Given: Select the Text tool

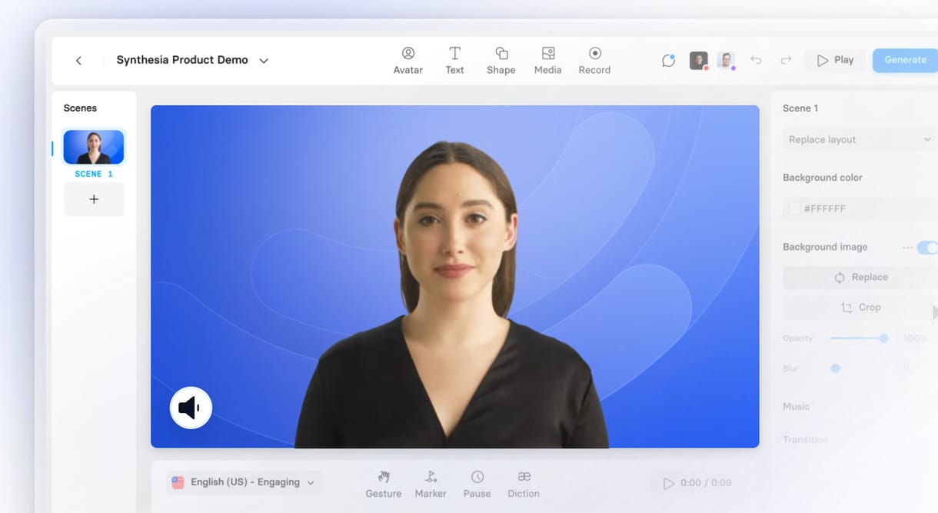Looking at the screenshot, I should 454,60.
